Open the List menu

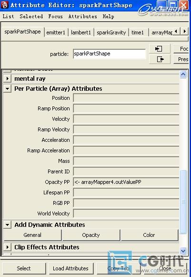8,16
